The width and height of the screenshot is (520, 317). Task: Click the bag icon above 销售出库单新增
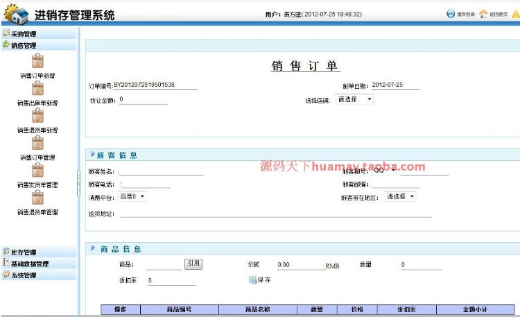click(37, 88)
